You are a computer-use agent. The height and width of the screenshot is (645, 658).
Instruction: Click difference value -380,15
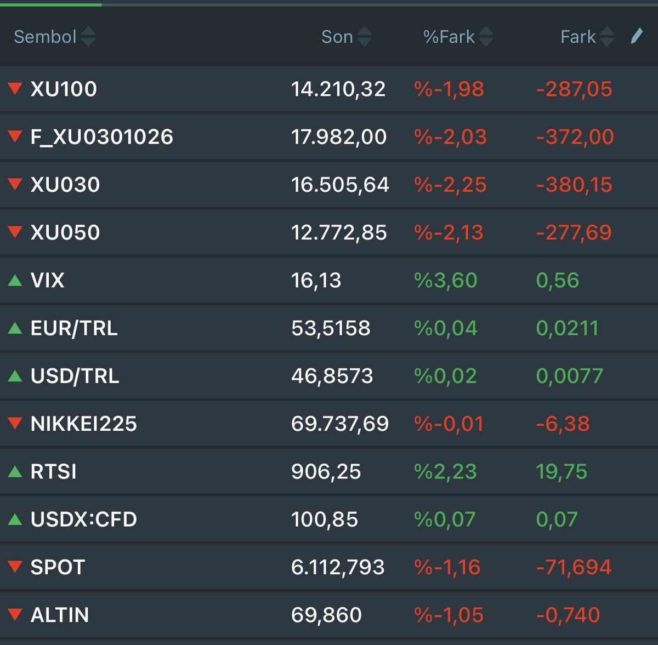(574, 185)
